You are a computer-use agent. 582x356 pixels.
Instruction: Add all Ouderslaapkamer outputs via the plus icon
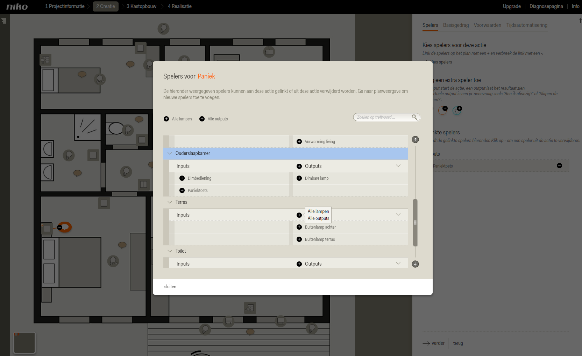pos(299,166)
